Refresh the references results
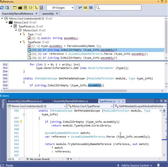The width and height of the screenshot is (168, 167). click(2, 8)
